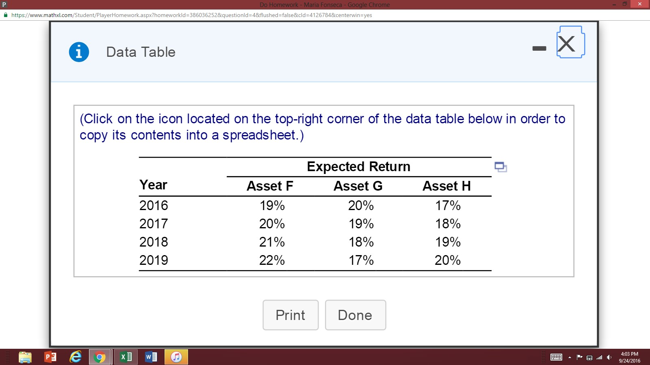Open the touch keyboard from the system tray

[x=556, y=357]
